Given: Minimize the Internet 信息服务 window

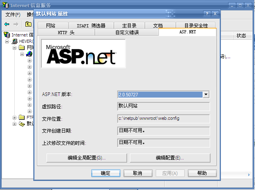Looking at the screenshot, I should click(232, 6).
